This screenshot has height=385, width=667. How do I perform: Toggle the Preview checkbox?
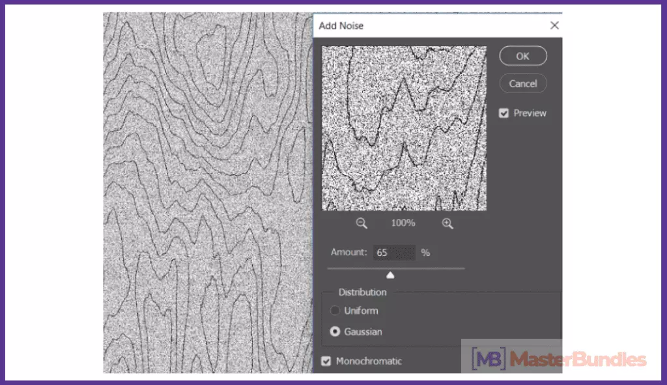504,113
